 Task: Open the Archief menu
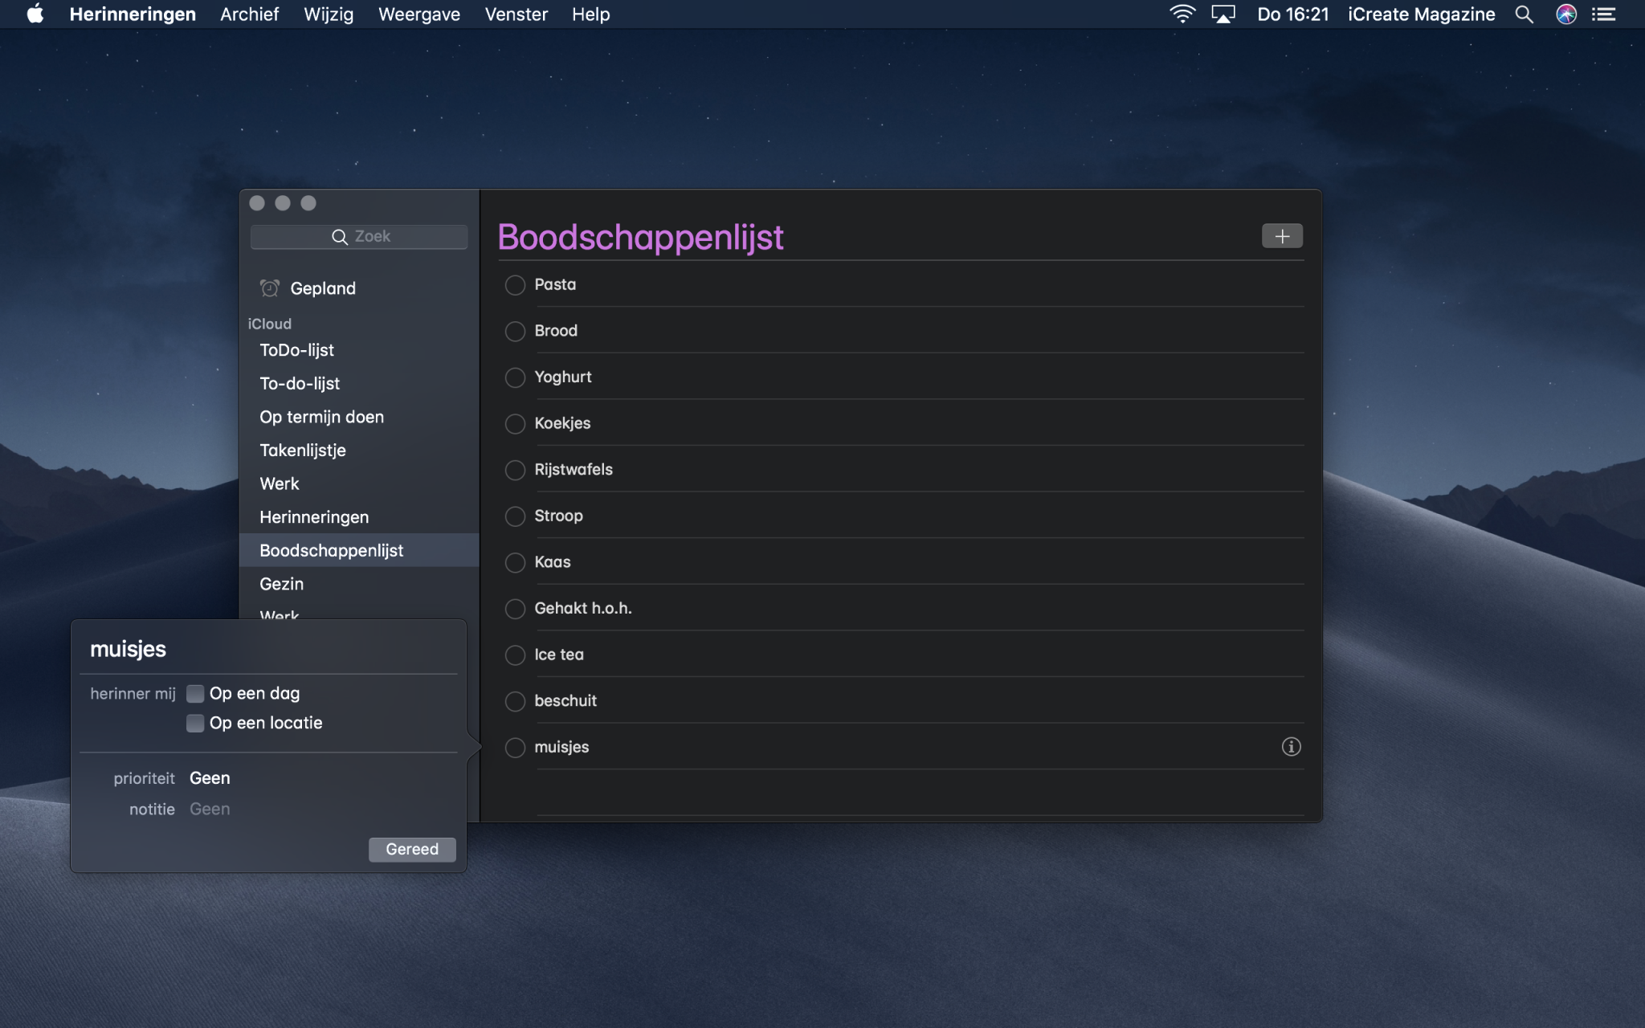click(249, 14)
